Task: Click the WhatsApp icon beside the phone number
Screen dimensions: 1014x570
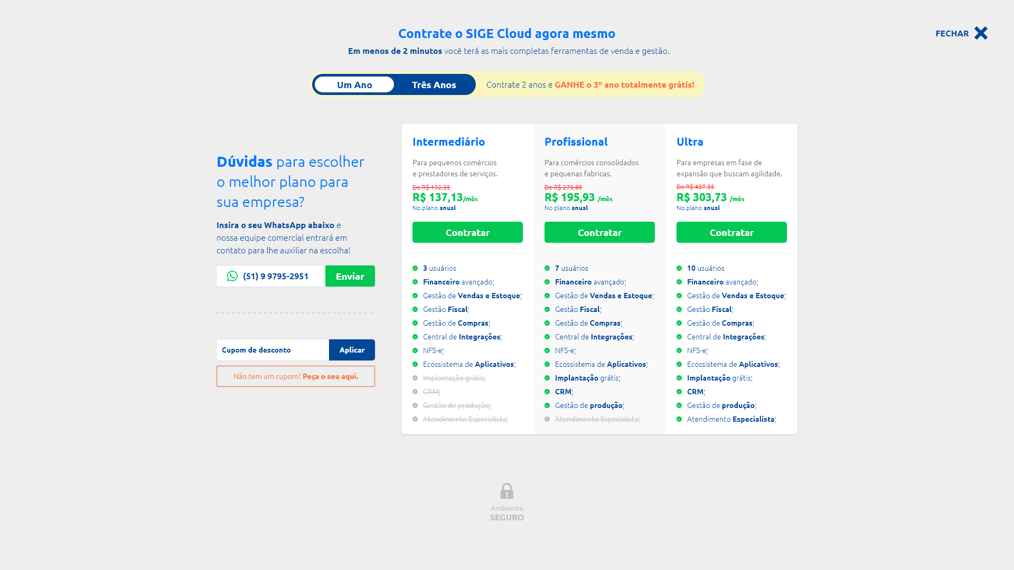Action: pos(232,276)
